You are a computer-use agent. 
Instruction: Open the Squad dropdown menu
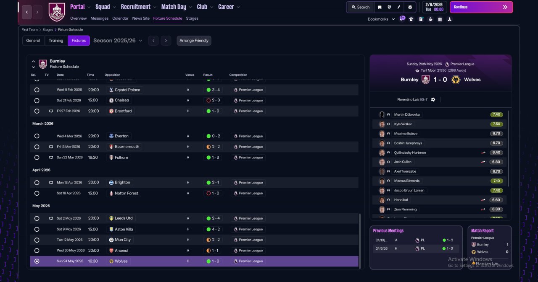pyautogui.click(x=105, y=7)
